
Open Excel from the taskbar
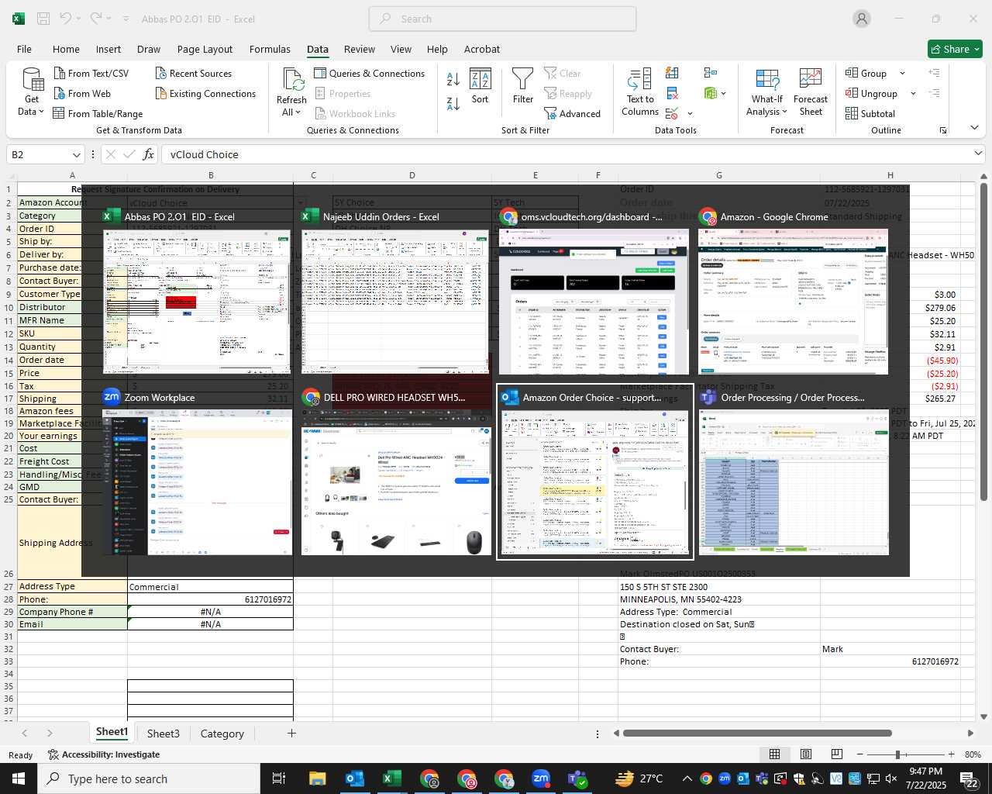(x=392, y=778)
